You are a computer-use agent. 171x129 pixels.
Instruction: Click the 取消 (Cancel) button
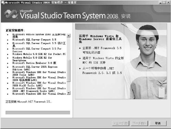(x=158, y=123)
